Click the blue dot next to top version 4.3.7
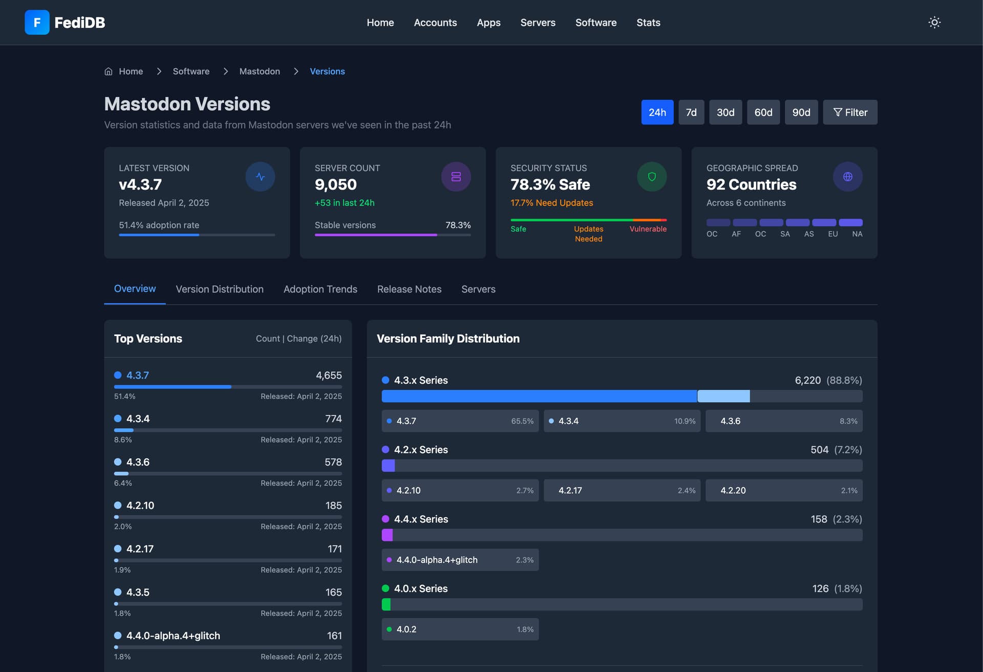This screenshot has width=983, height=672. (x=118, y=375)
